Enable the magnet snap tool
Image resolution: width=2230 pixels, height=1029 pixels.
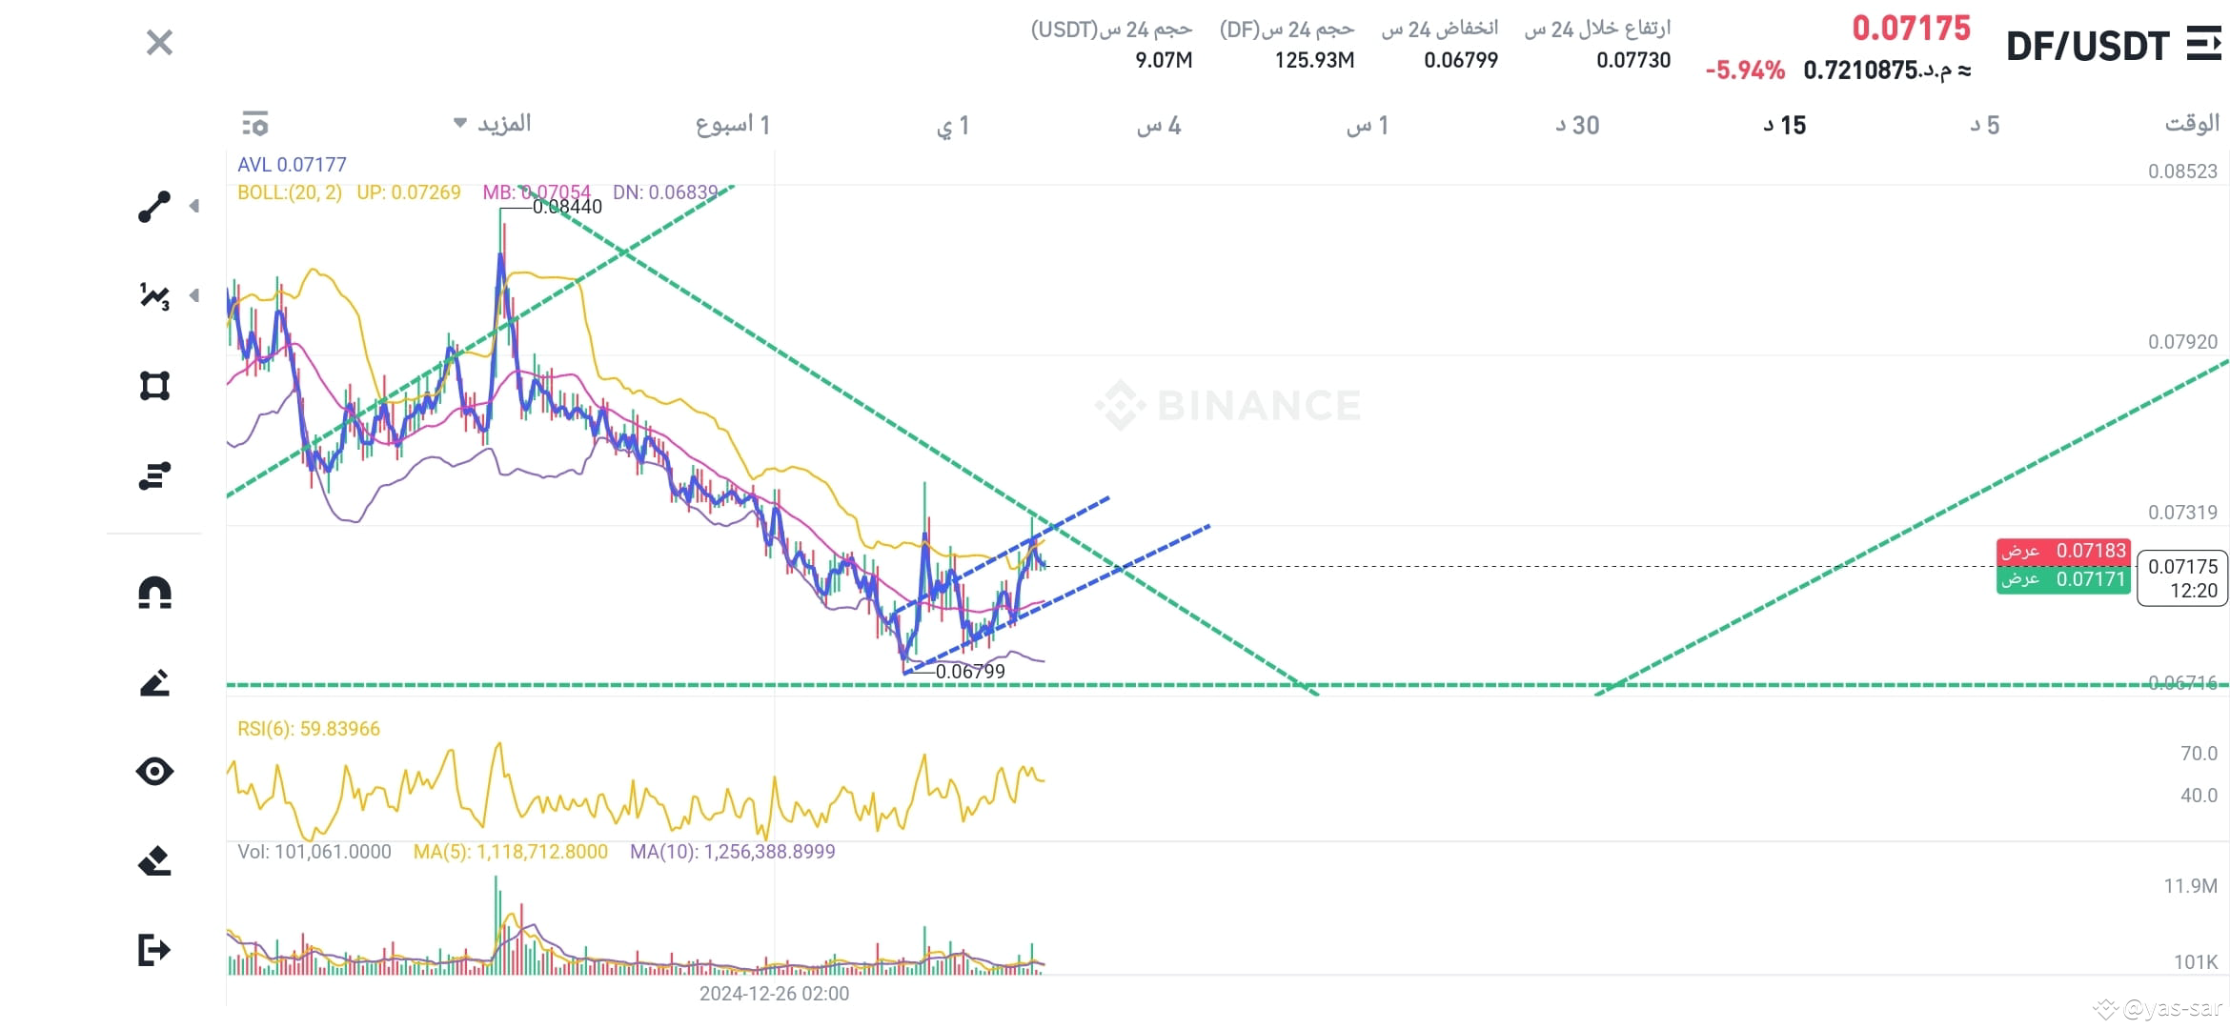(x=157, y=592)
